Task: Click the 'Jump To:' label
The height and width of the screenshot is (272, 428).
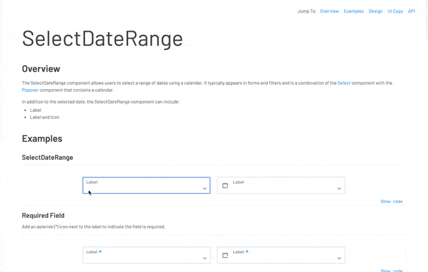Action: [x=307, y=11]
